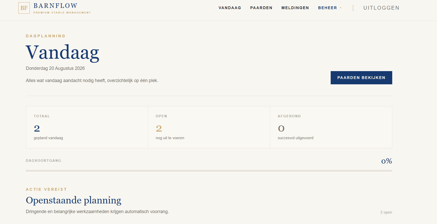Click the 0% progress value
The width and height of the screenshot is (437, 224).
coord(386,161)
